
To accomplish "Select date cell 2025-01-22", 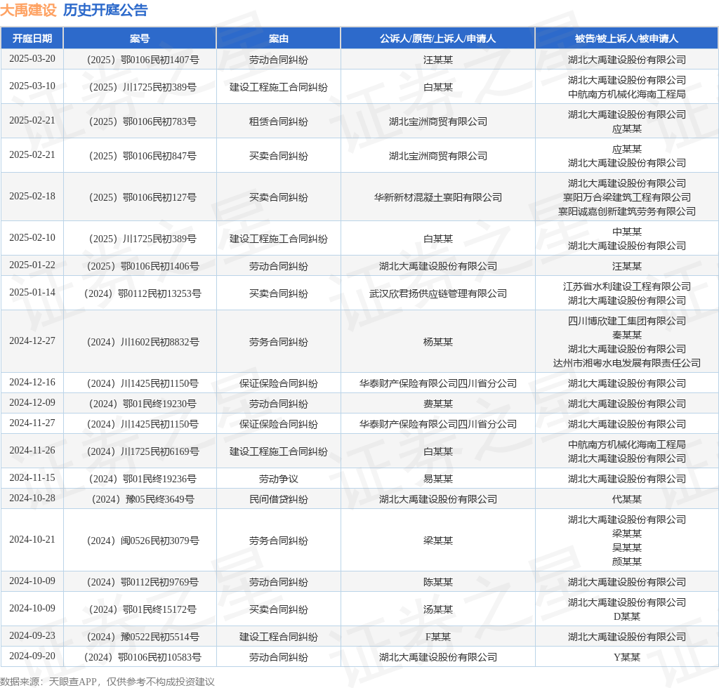I will [x=32, y=265].
